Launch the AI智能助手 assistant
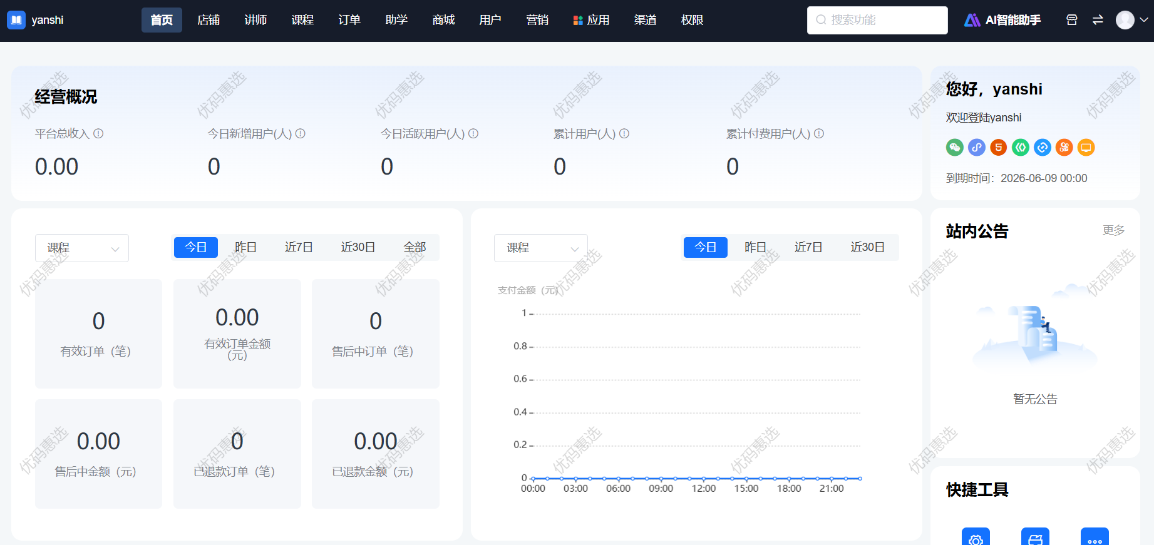Screen dimensions: 1154x545 point(1002,20)
